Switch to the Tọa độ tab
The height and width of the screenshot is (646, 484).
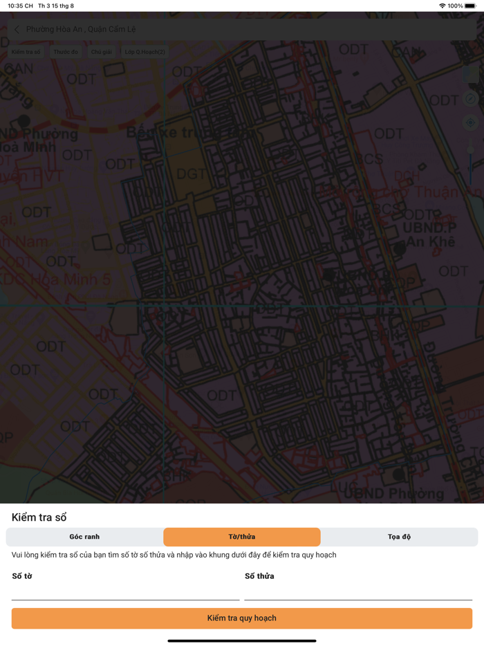pyautogui.click(x=399, y=537)
